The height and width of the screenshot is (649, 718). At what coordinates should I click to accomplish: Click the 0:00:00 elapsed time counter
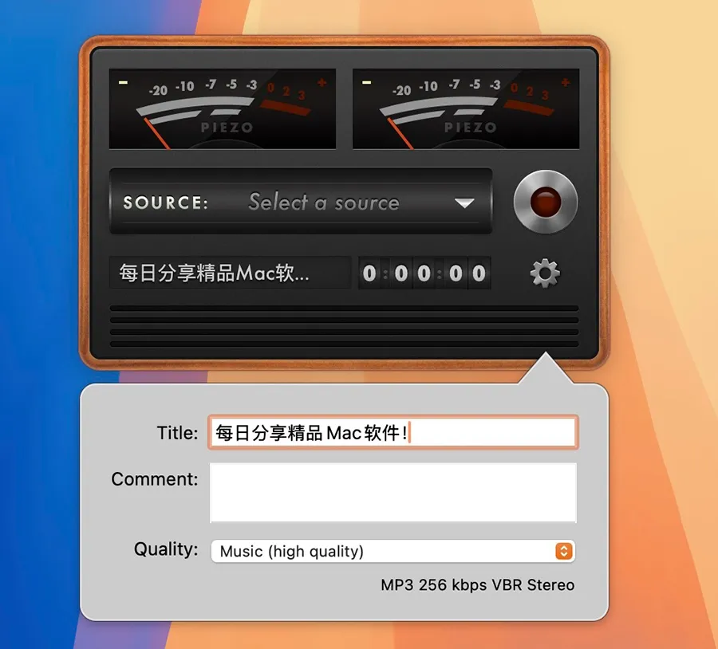(x=424, y=273)
